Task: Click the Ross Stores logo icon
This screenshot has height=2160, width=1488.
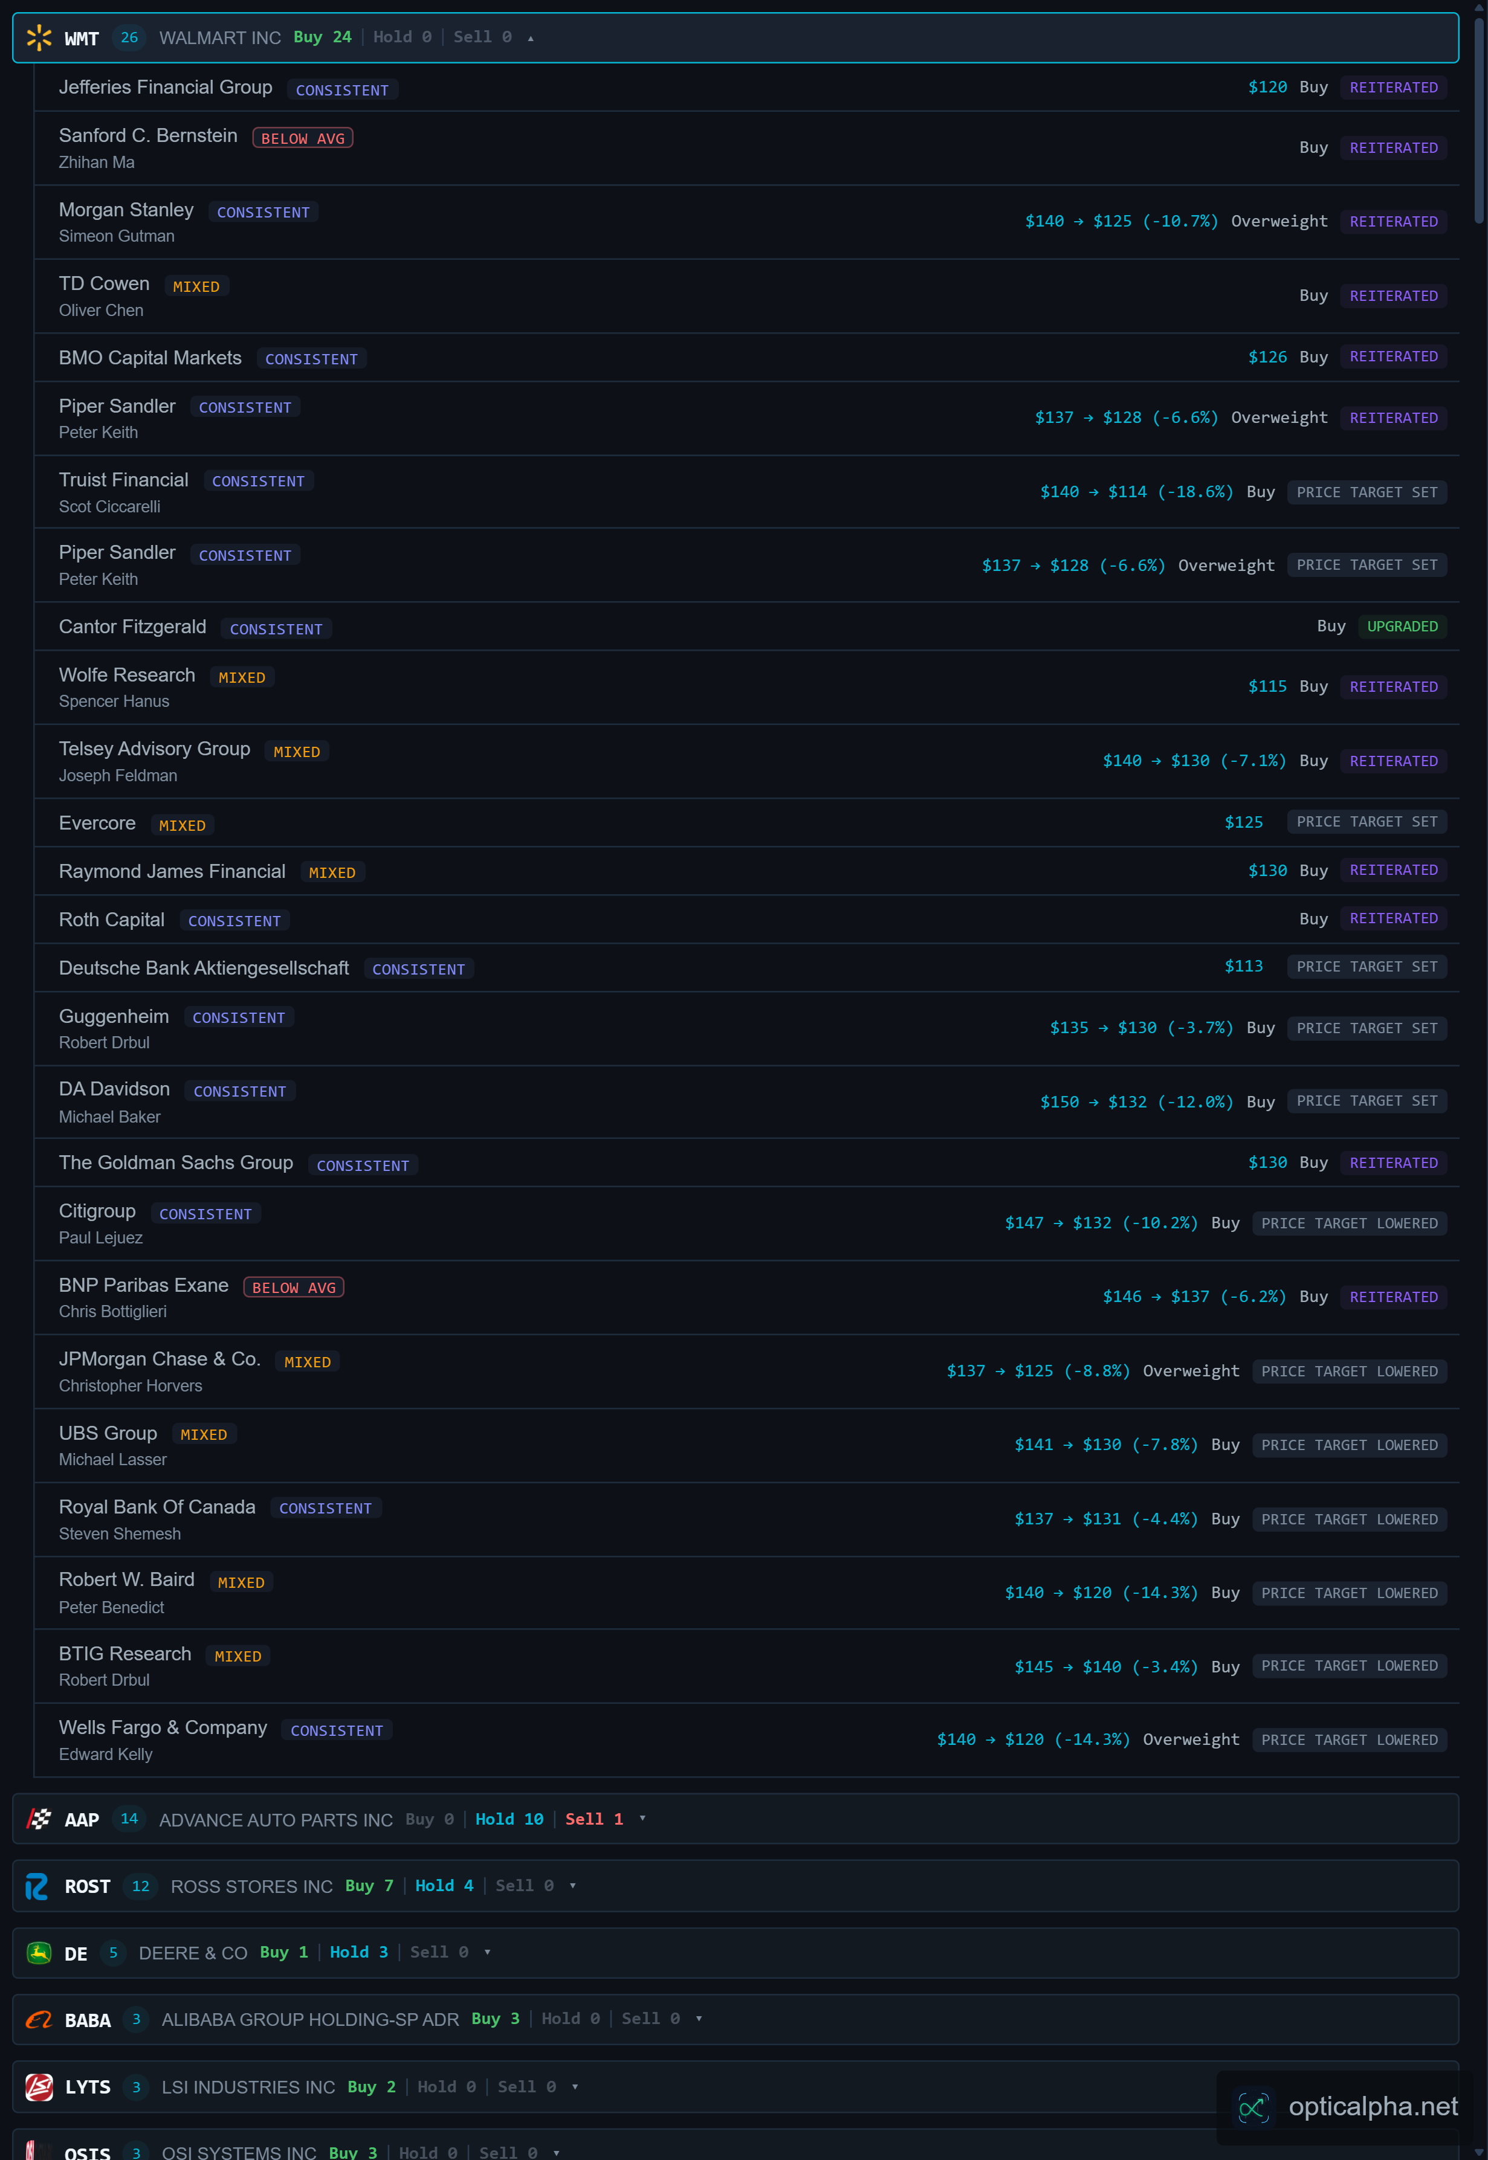Action: coord(37,1886)
